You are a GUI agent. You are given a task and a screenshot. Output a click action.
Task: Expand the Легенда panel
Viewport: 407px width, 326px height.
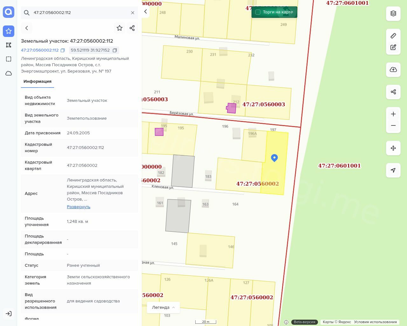pos(163,308)
